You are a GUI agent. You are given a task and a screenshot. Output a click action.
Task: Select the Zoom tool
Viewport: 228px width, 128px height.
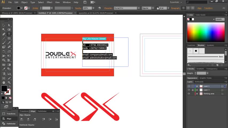9,82
